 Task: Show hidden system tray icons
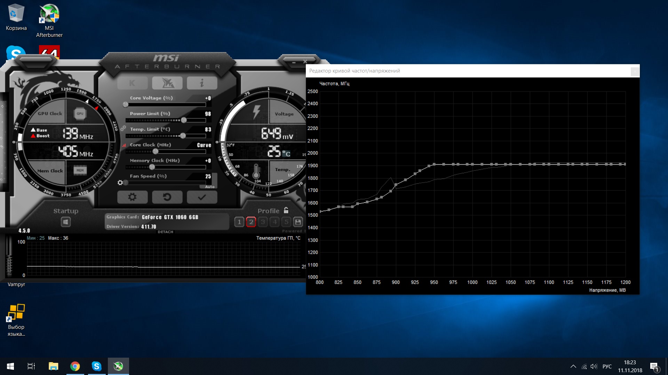[573, 366]
